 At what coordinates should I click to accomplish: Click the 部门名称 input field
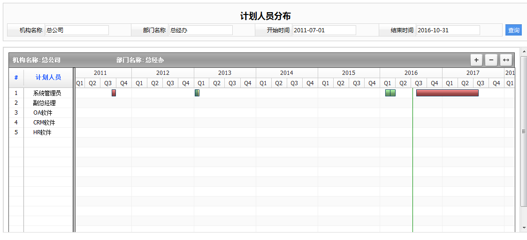click(x=201, y=30)
